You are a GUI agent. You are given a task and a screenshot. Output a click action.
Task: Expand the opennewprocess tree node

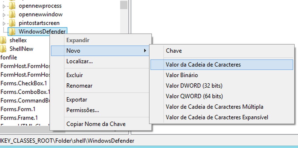tap(4, 6)
